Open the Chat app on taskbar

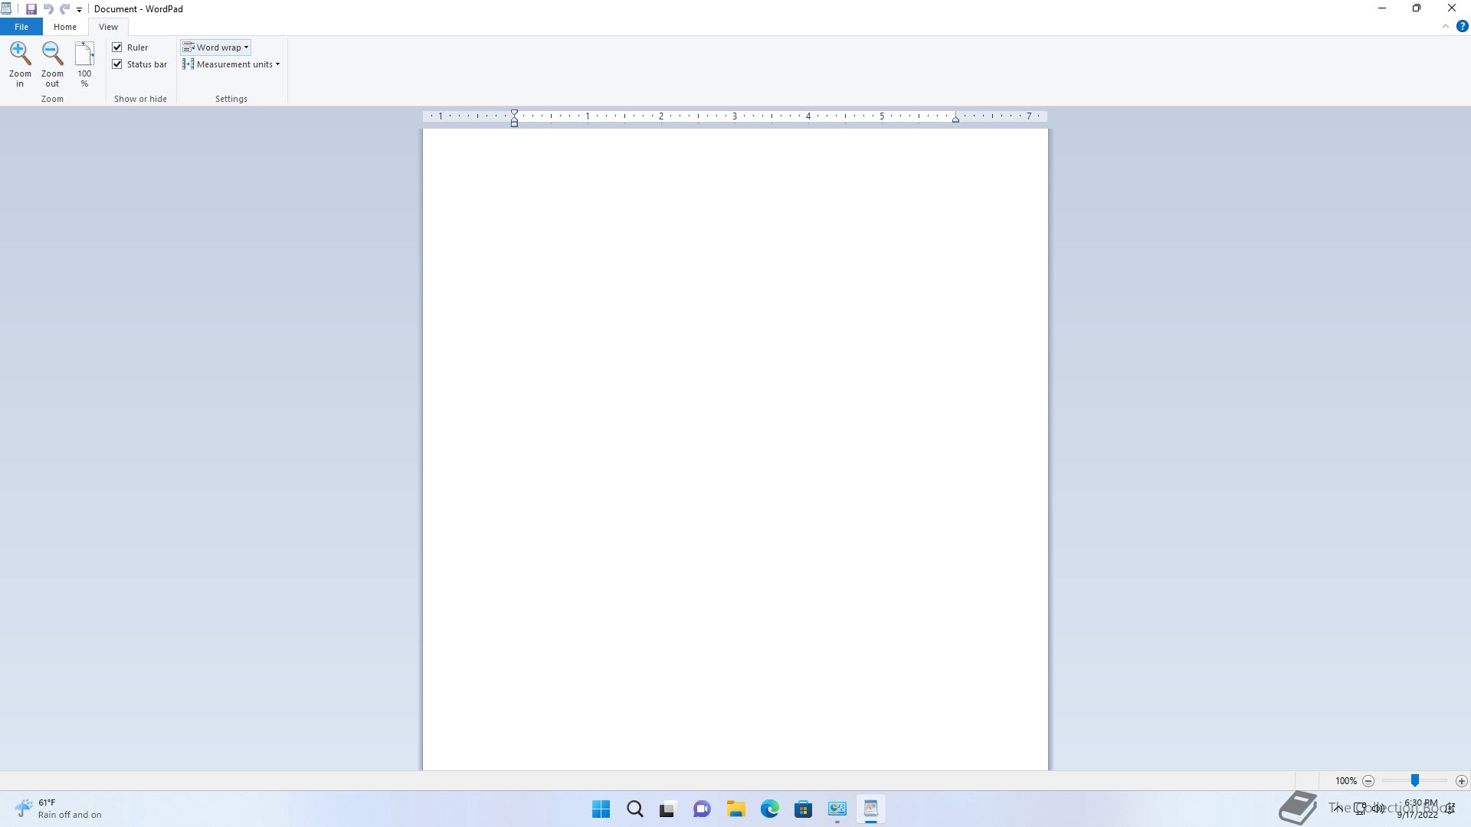point(702,809)
